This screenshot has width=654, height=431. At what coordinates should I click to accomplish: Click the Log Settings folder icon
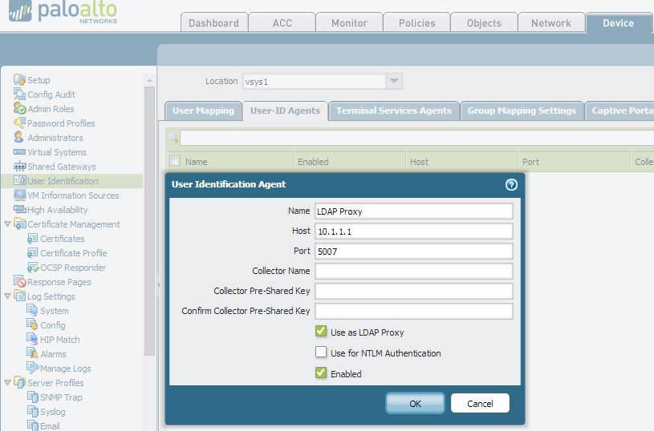pos(19,296)
